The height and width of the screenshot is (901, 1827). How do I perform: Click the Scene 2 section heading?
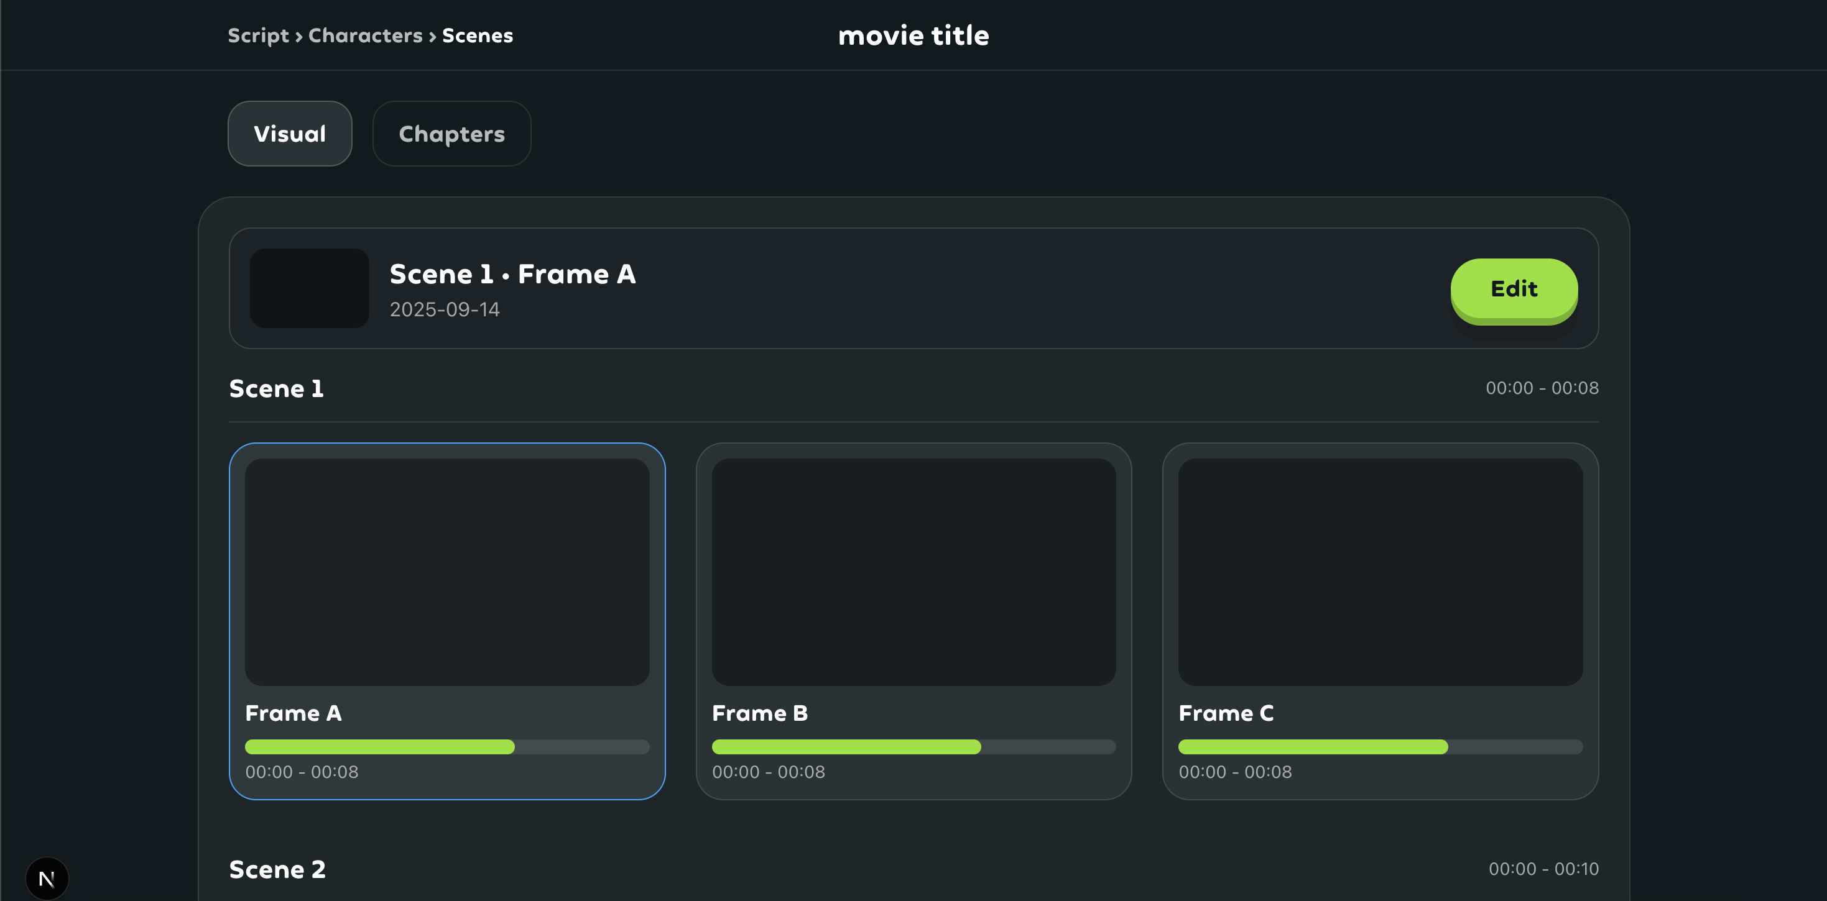pyautogui.click(x=277, y=869)
